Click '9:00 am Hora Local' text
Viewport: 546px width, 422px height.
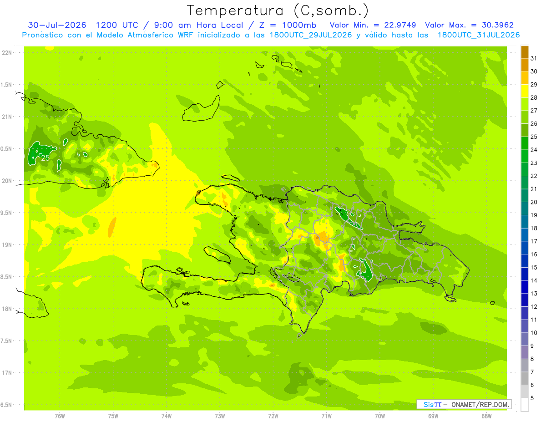[199, 25]
